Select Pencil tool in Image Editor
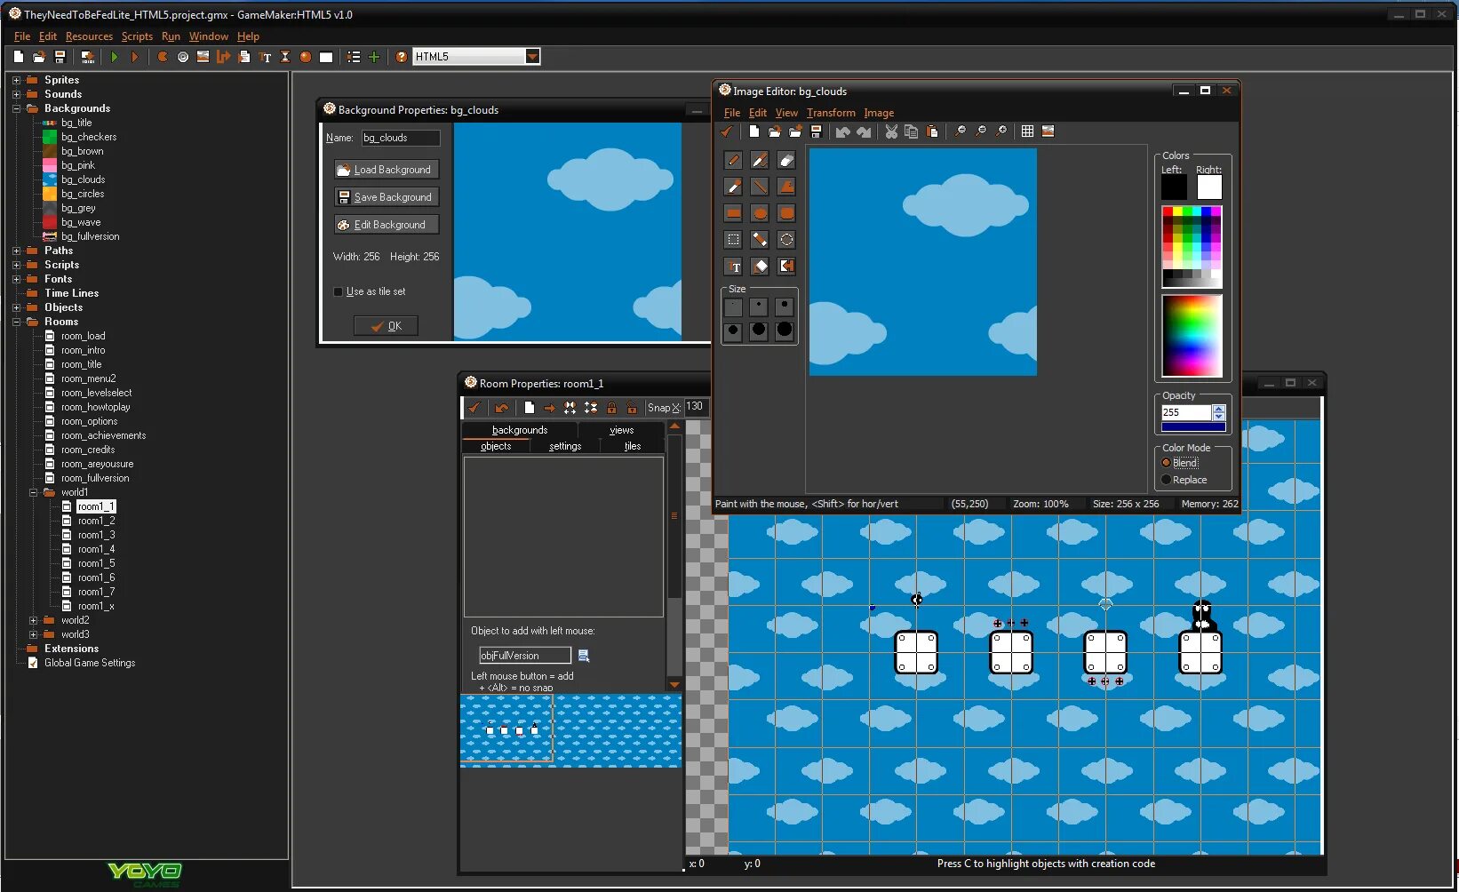The width and height of the screenshot is (1459, 892). pos(733,160)
